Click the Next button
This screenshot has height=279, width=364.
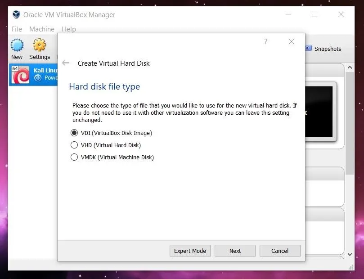[235, 251]
